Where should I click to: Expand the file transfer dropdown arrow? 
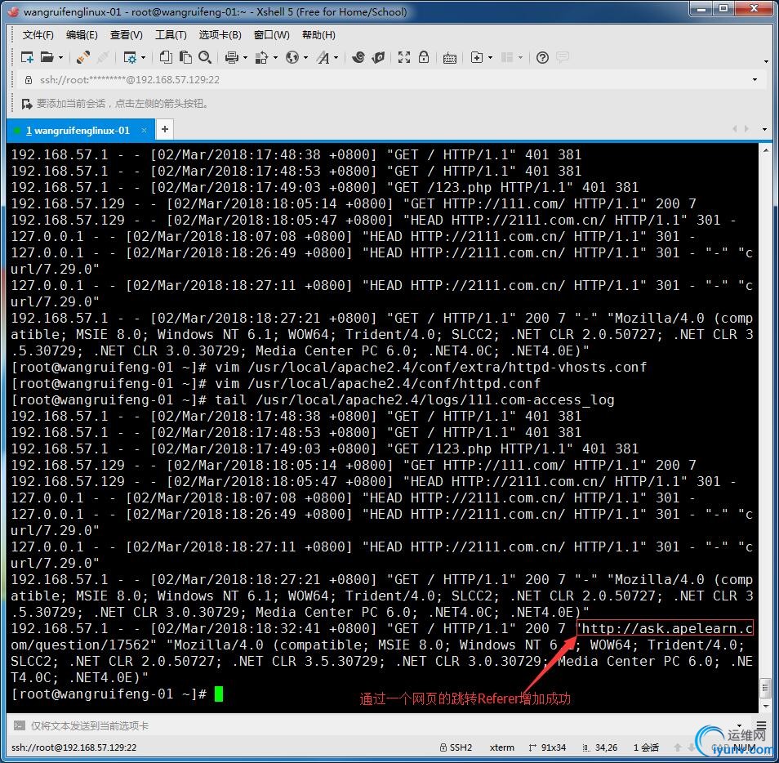click(274, 58)
